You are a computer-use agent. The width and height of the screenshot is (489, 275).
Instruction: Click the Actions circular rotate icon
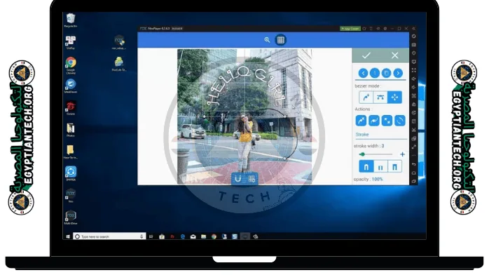pos(400,121)
